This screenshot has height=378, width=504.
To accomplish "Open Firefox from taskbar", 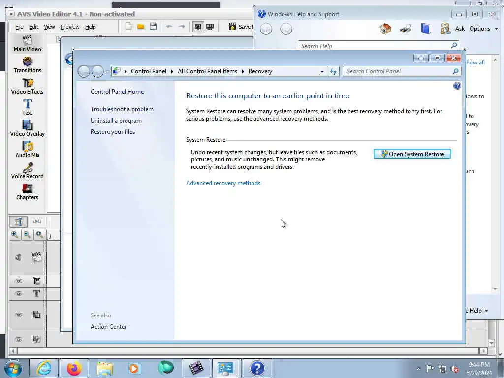I will tap(74, 368).
